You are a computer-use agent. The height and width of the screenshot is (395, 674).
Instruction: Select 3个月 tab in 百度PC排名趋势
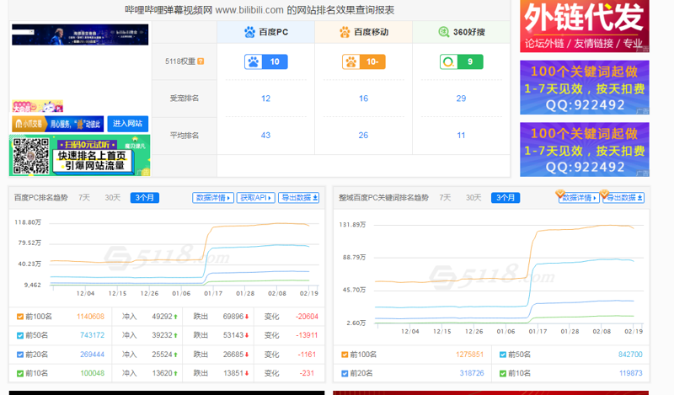[x=145, y=198]
